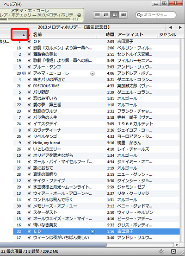Toggle the checkbox for Hello, my friend

(29, 143)
